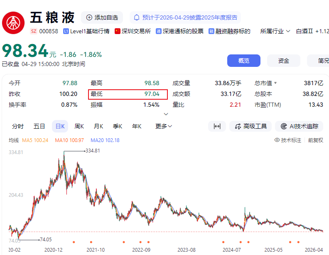This screenshot has height=255, width=329.
Task: Click the plus icon in 添加自选
Action: coord(89,17)
